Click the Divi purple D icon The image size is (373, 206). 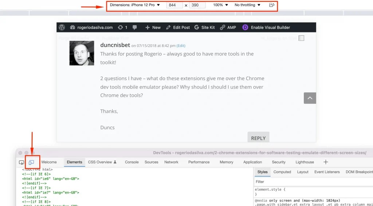[245, 27]
